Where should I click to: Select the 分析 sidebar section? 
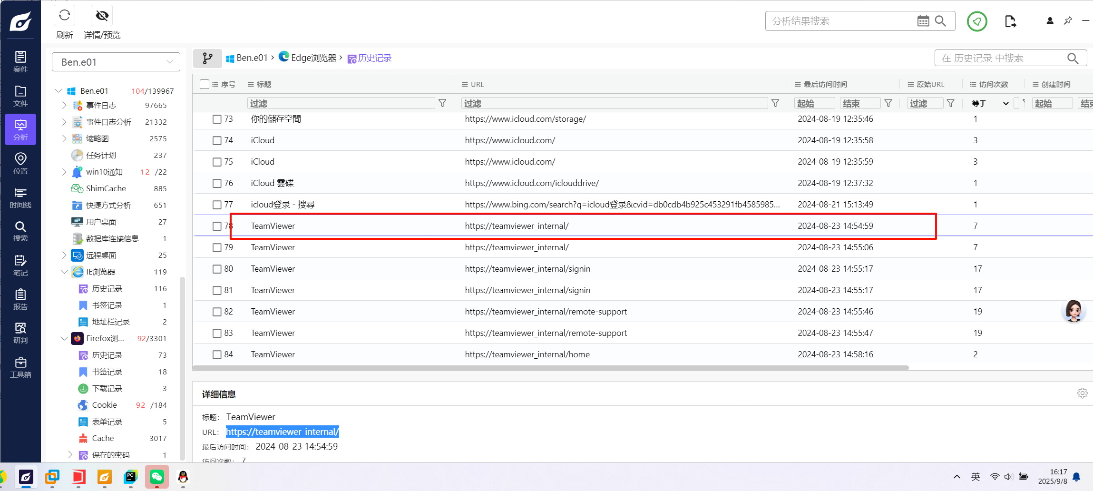point(20,129)
